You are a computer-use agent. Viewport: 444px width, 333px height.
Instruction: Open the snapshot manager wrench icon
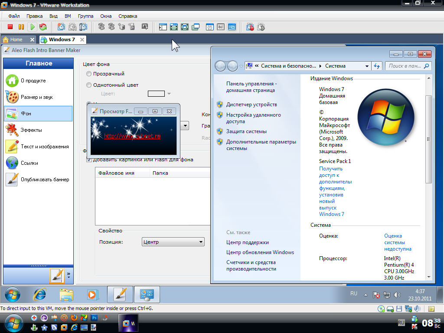point(83,27)
